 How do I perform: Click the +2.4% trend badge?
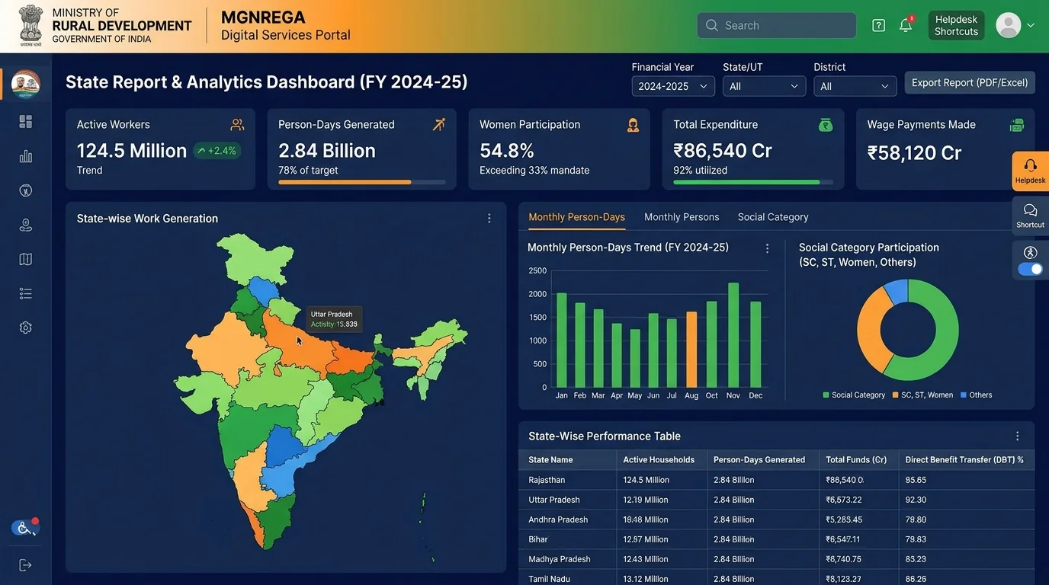(217, 151)
